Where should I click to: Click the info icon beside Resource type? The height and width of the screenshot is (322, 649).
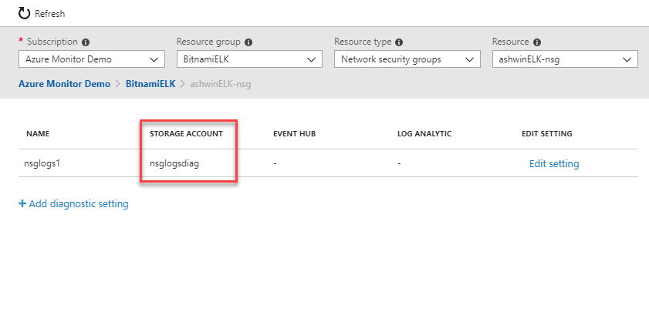pyautogui.click(x=399, y=42)
